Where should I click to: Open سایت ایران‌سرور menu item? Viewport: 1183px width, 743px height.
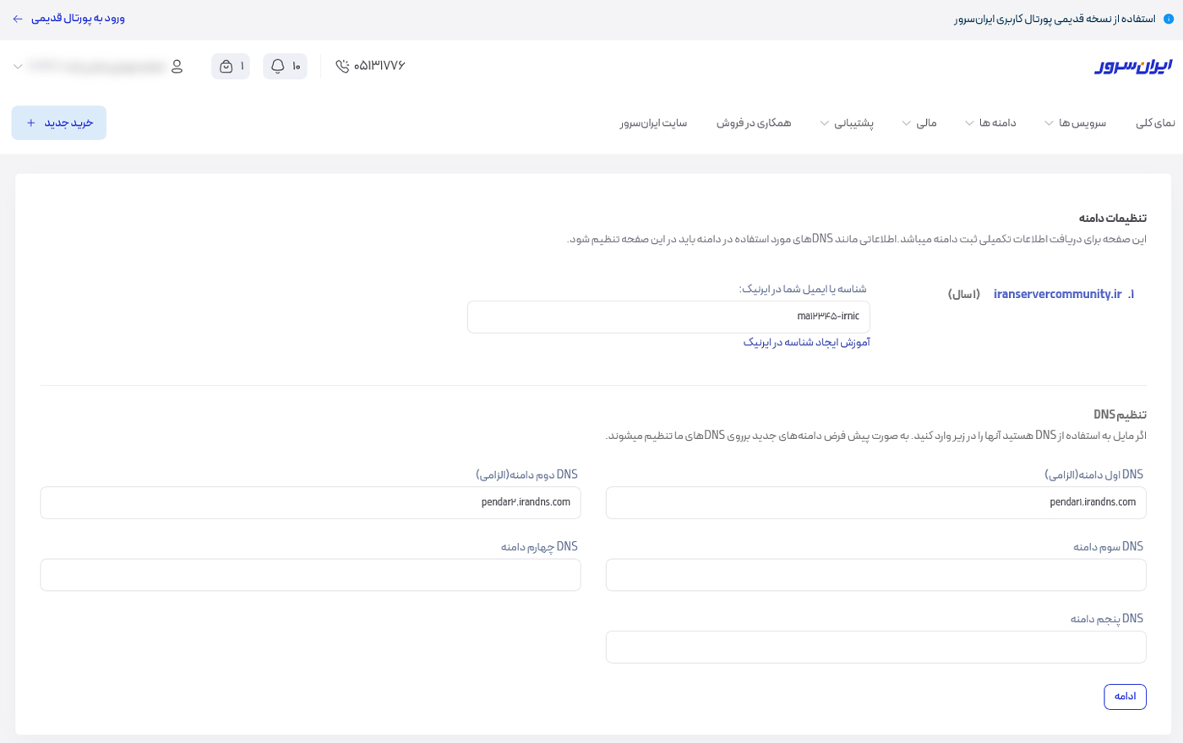coord(653,123)
